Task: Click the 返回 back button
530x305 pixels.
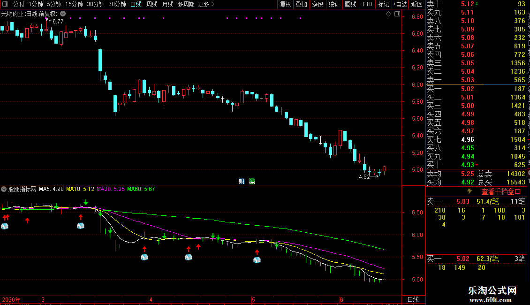Action: pyautogui.click(x=417, y=4)
